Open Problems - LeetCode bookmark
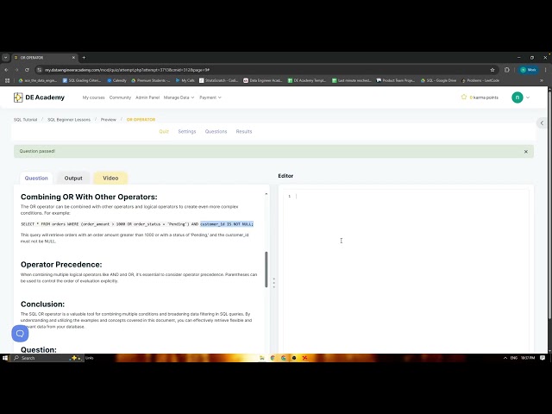 click(x=480, y=80)
